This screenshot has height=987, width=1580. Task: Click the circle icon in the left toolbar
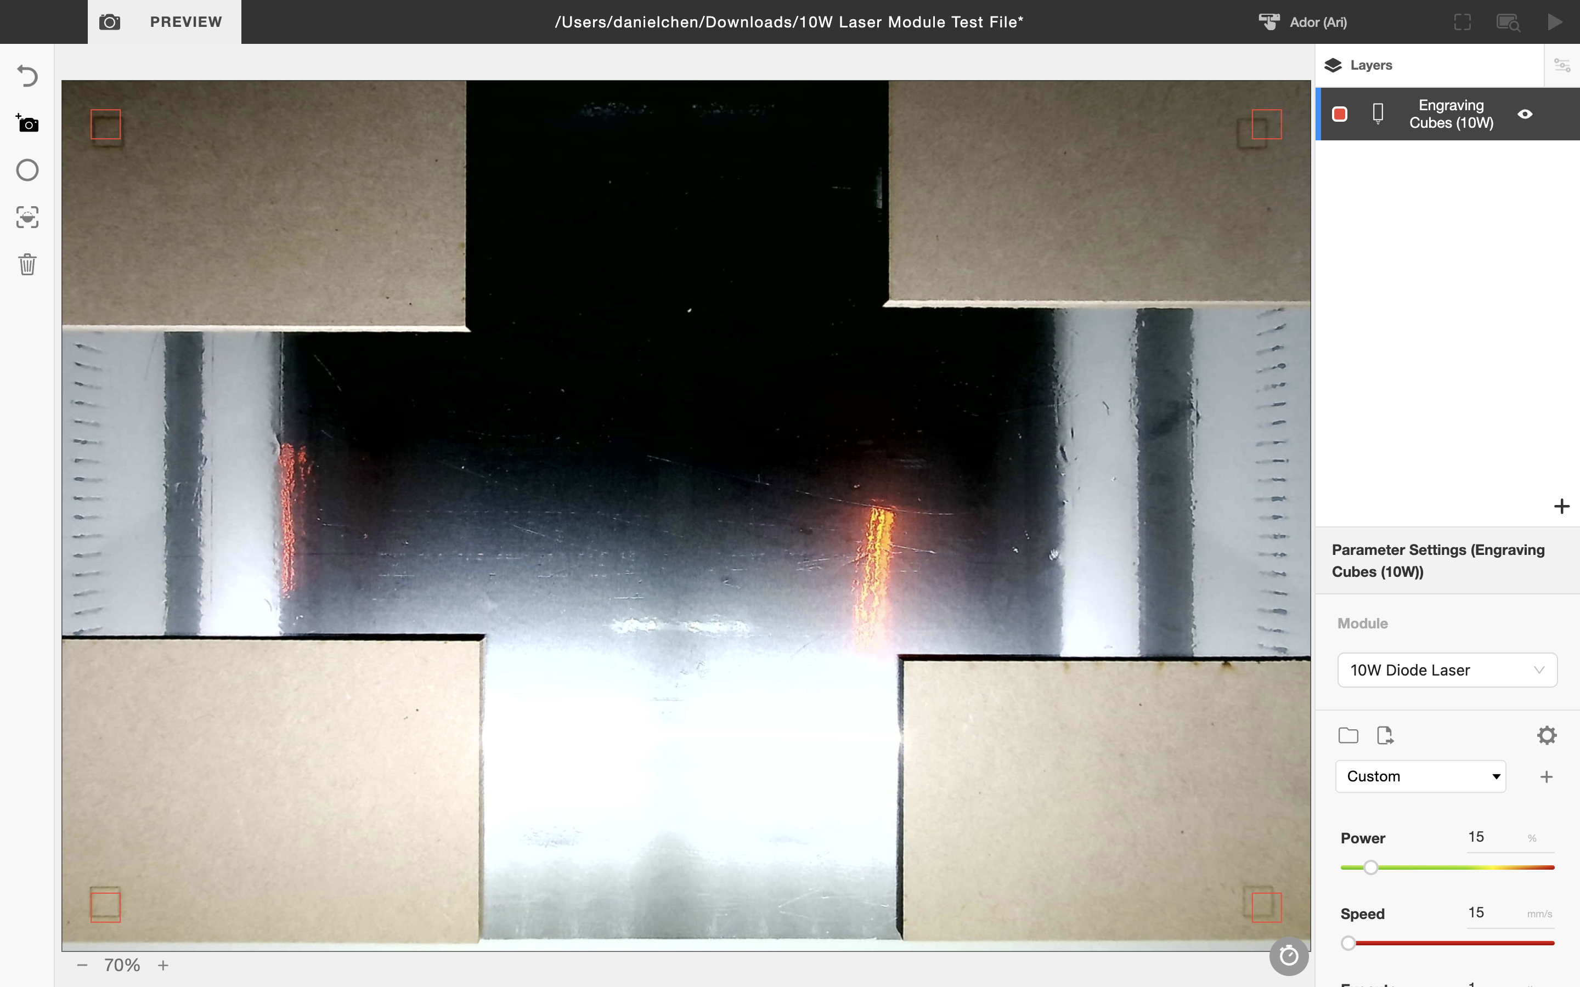tap(27, 171)
